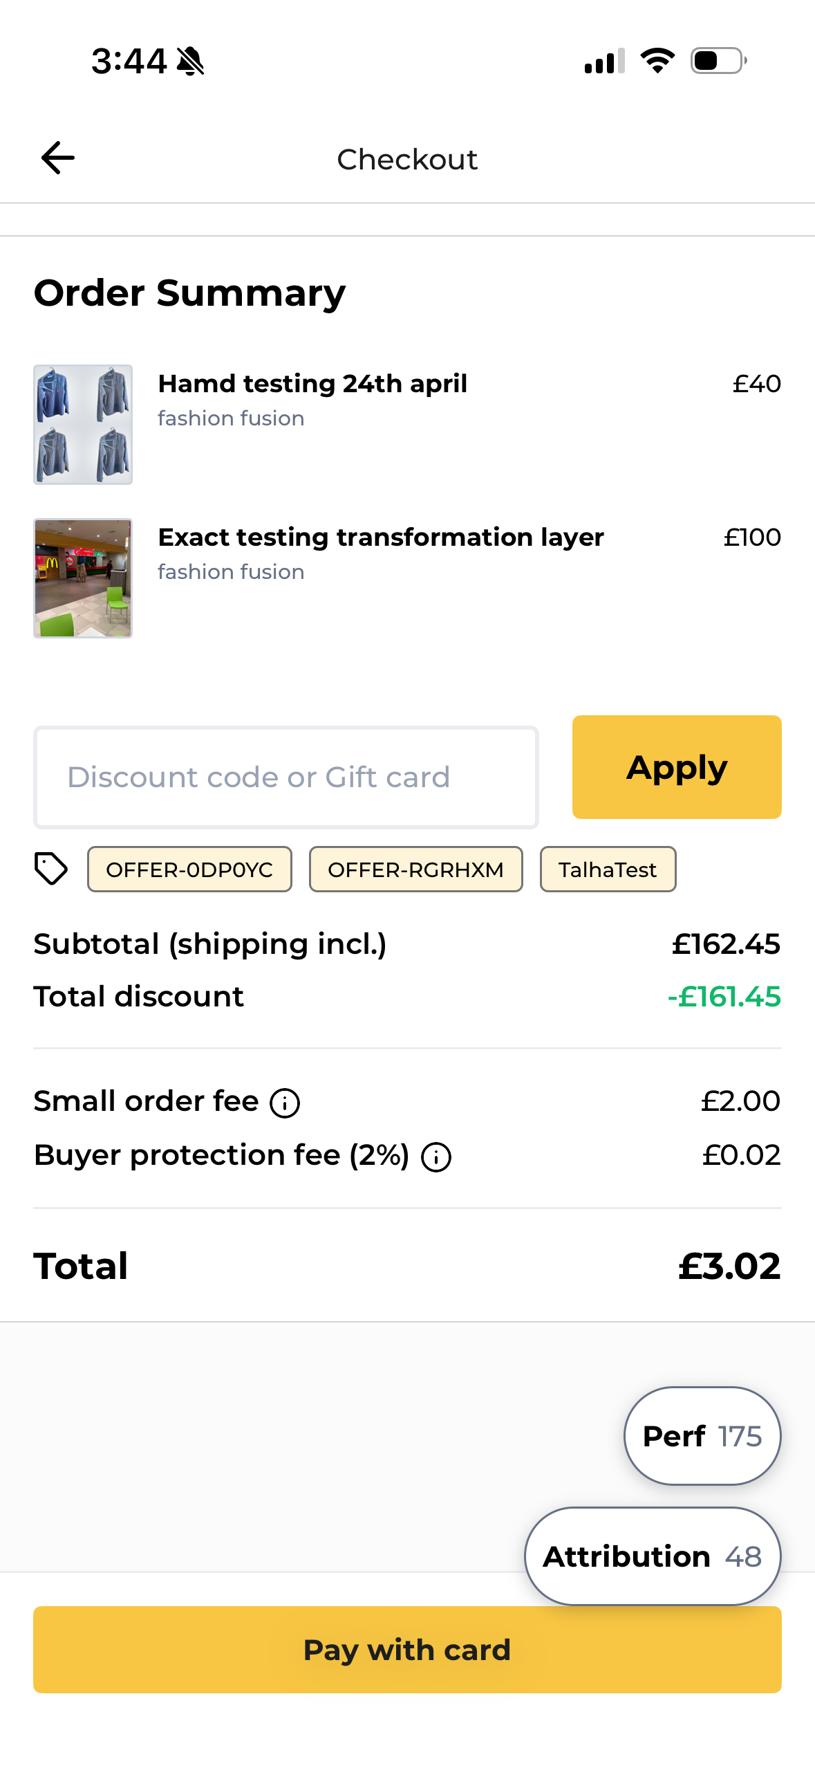Screen dimensions: 815x1768
Task: Tap the battery status icon
Action: click(719, 61)
